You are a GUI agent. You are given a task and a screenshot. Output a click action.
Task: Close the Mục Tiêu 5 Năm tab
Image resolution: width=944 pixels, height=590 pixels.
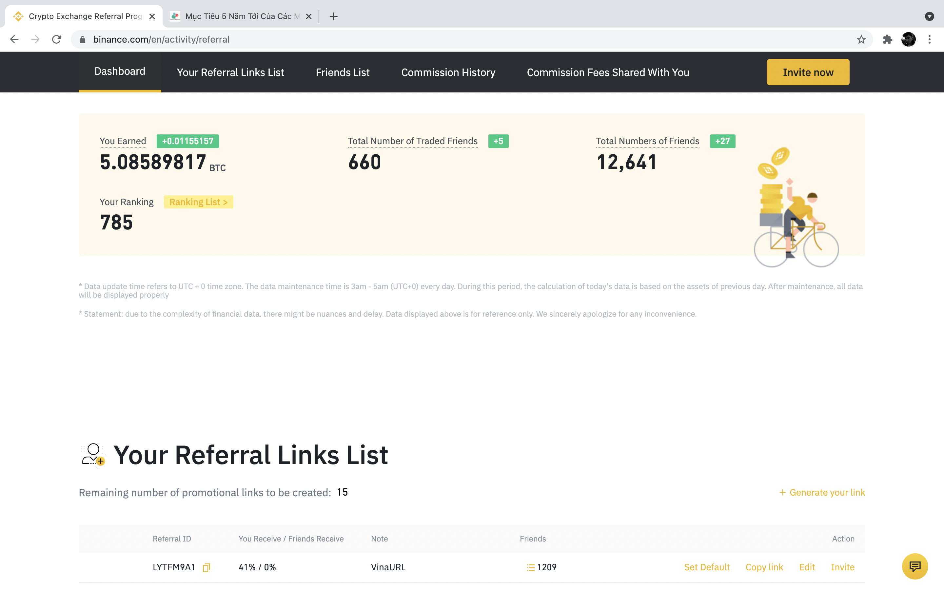(x=308, y=16)
